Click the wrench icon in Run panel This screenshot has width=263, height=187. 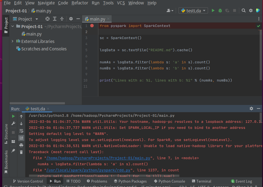13,124
